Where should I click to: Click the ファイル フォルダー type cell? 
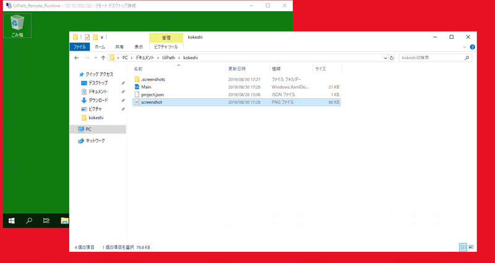286,80
